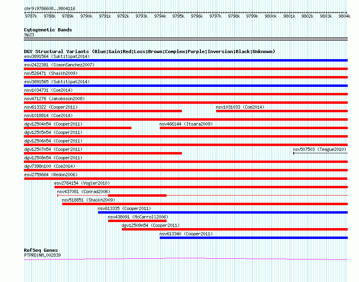Click the 9804k ruler tick label
This screenshot has width=359, height=282.
(x=344, y=16)
